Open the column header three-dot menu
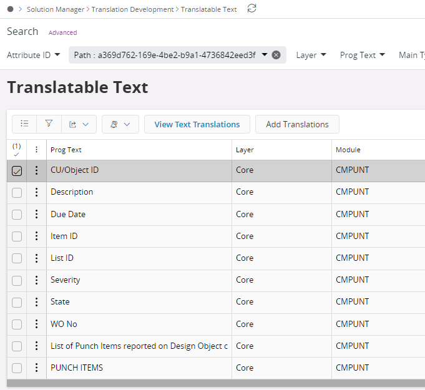Screen dimensions: 425x390 37,150
